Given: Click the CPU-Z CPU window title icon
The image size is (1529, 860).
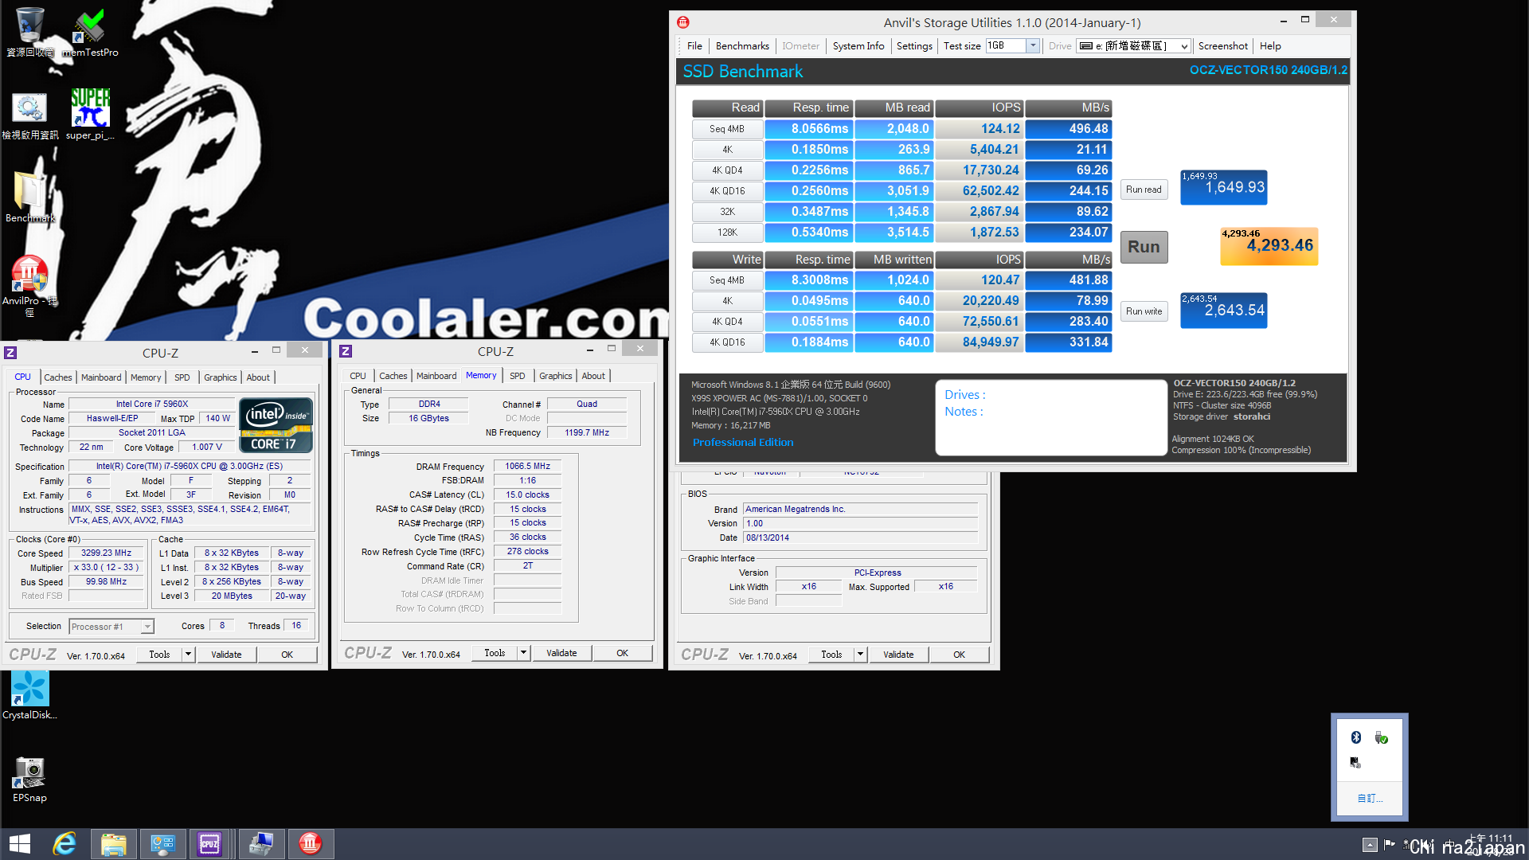Looking at the screenshot, I should [10, 353].
